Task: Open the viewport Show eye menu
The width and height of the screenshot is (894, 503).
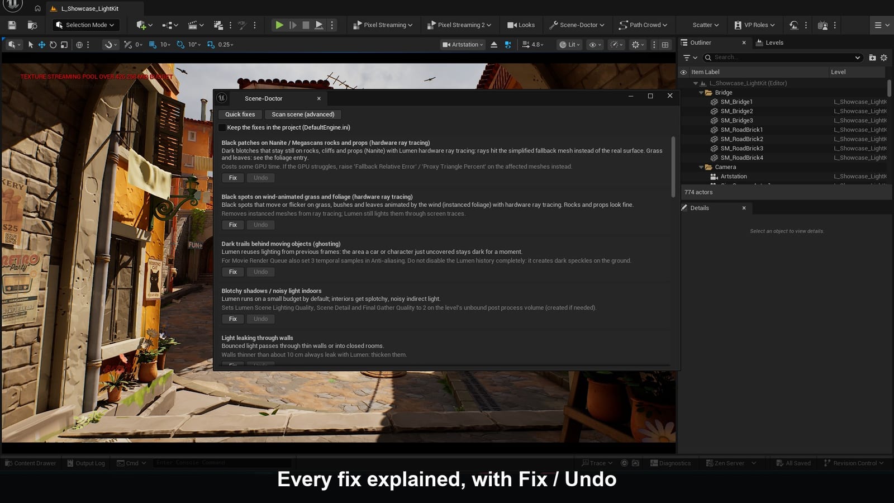Action: [x=595, y=45]
